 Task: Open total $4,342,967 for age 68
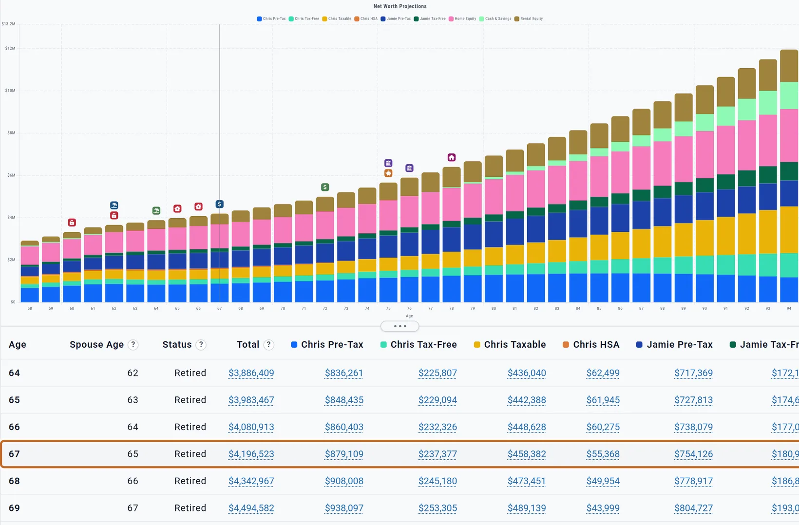(251, 481)
